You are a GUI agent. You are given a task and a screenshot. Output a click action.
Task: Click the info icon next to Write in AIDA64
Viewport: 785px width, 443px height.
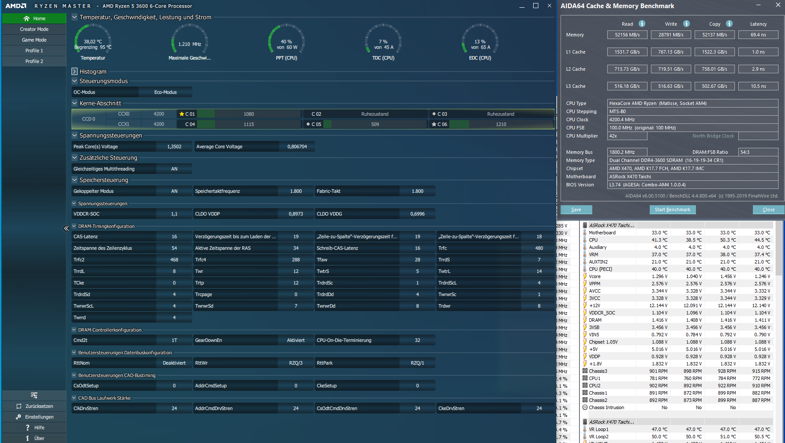(687, 24)
